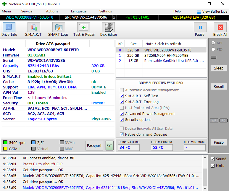Click the x next to serial number
The height and width of the screenshot is (191, 229).
[114, 17]
